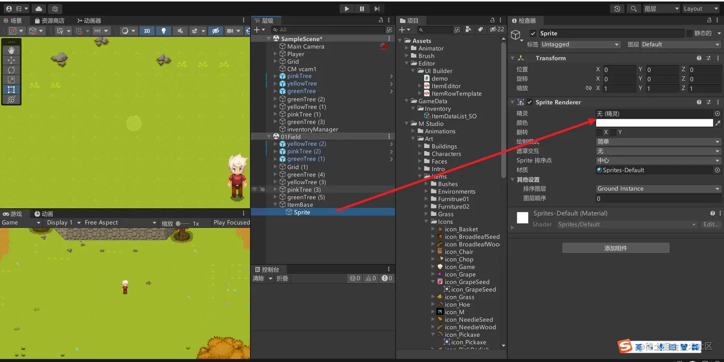Toggle scene visibility eye icon in Scene toolbar
Viewport: 724px width, 362px height.
[x=215, y=31]
